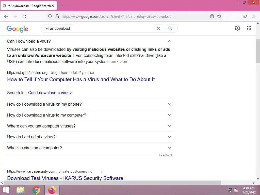The width and height of the screenshot is (260, 195).
Task: Open the Firefox hamburger menu
Action: click(x=254, y=16)
